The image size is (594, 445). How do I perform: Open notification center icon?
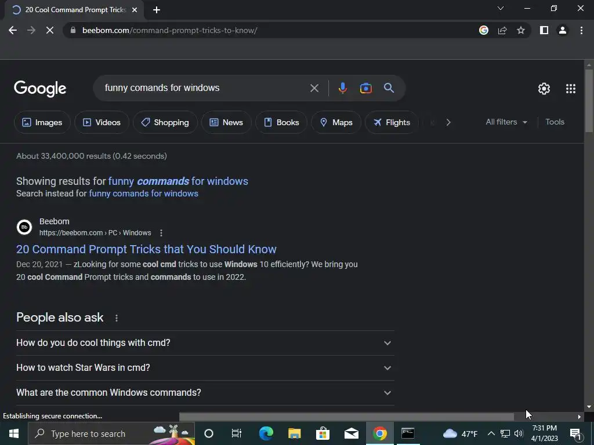(575, 433)
